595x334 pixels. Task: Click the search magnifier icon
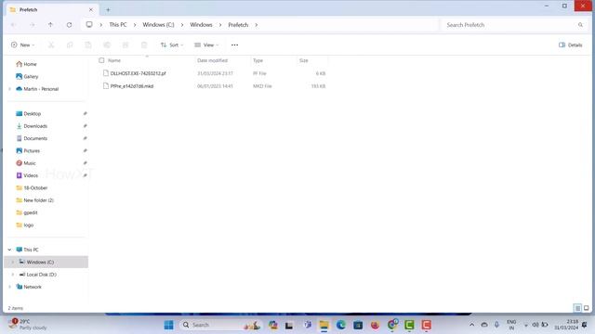tap(580, 25)
